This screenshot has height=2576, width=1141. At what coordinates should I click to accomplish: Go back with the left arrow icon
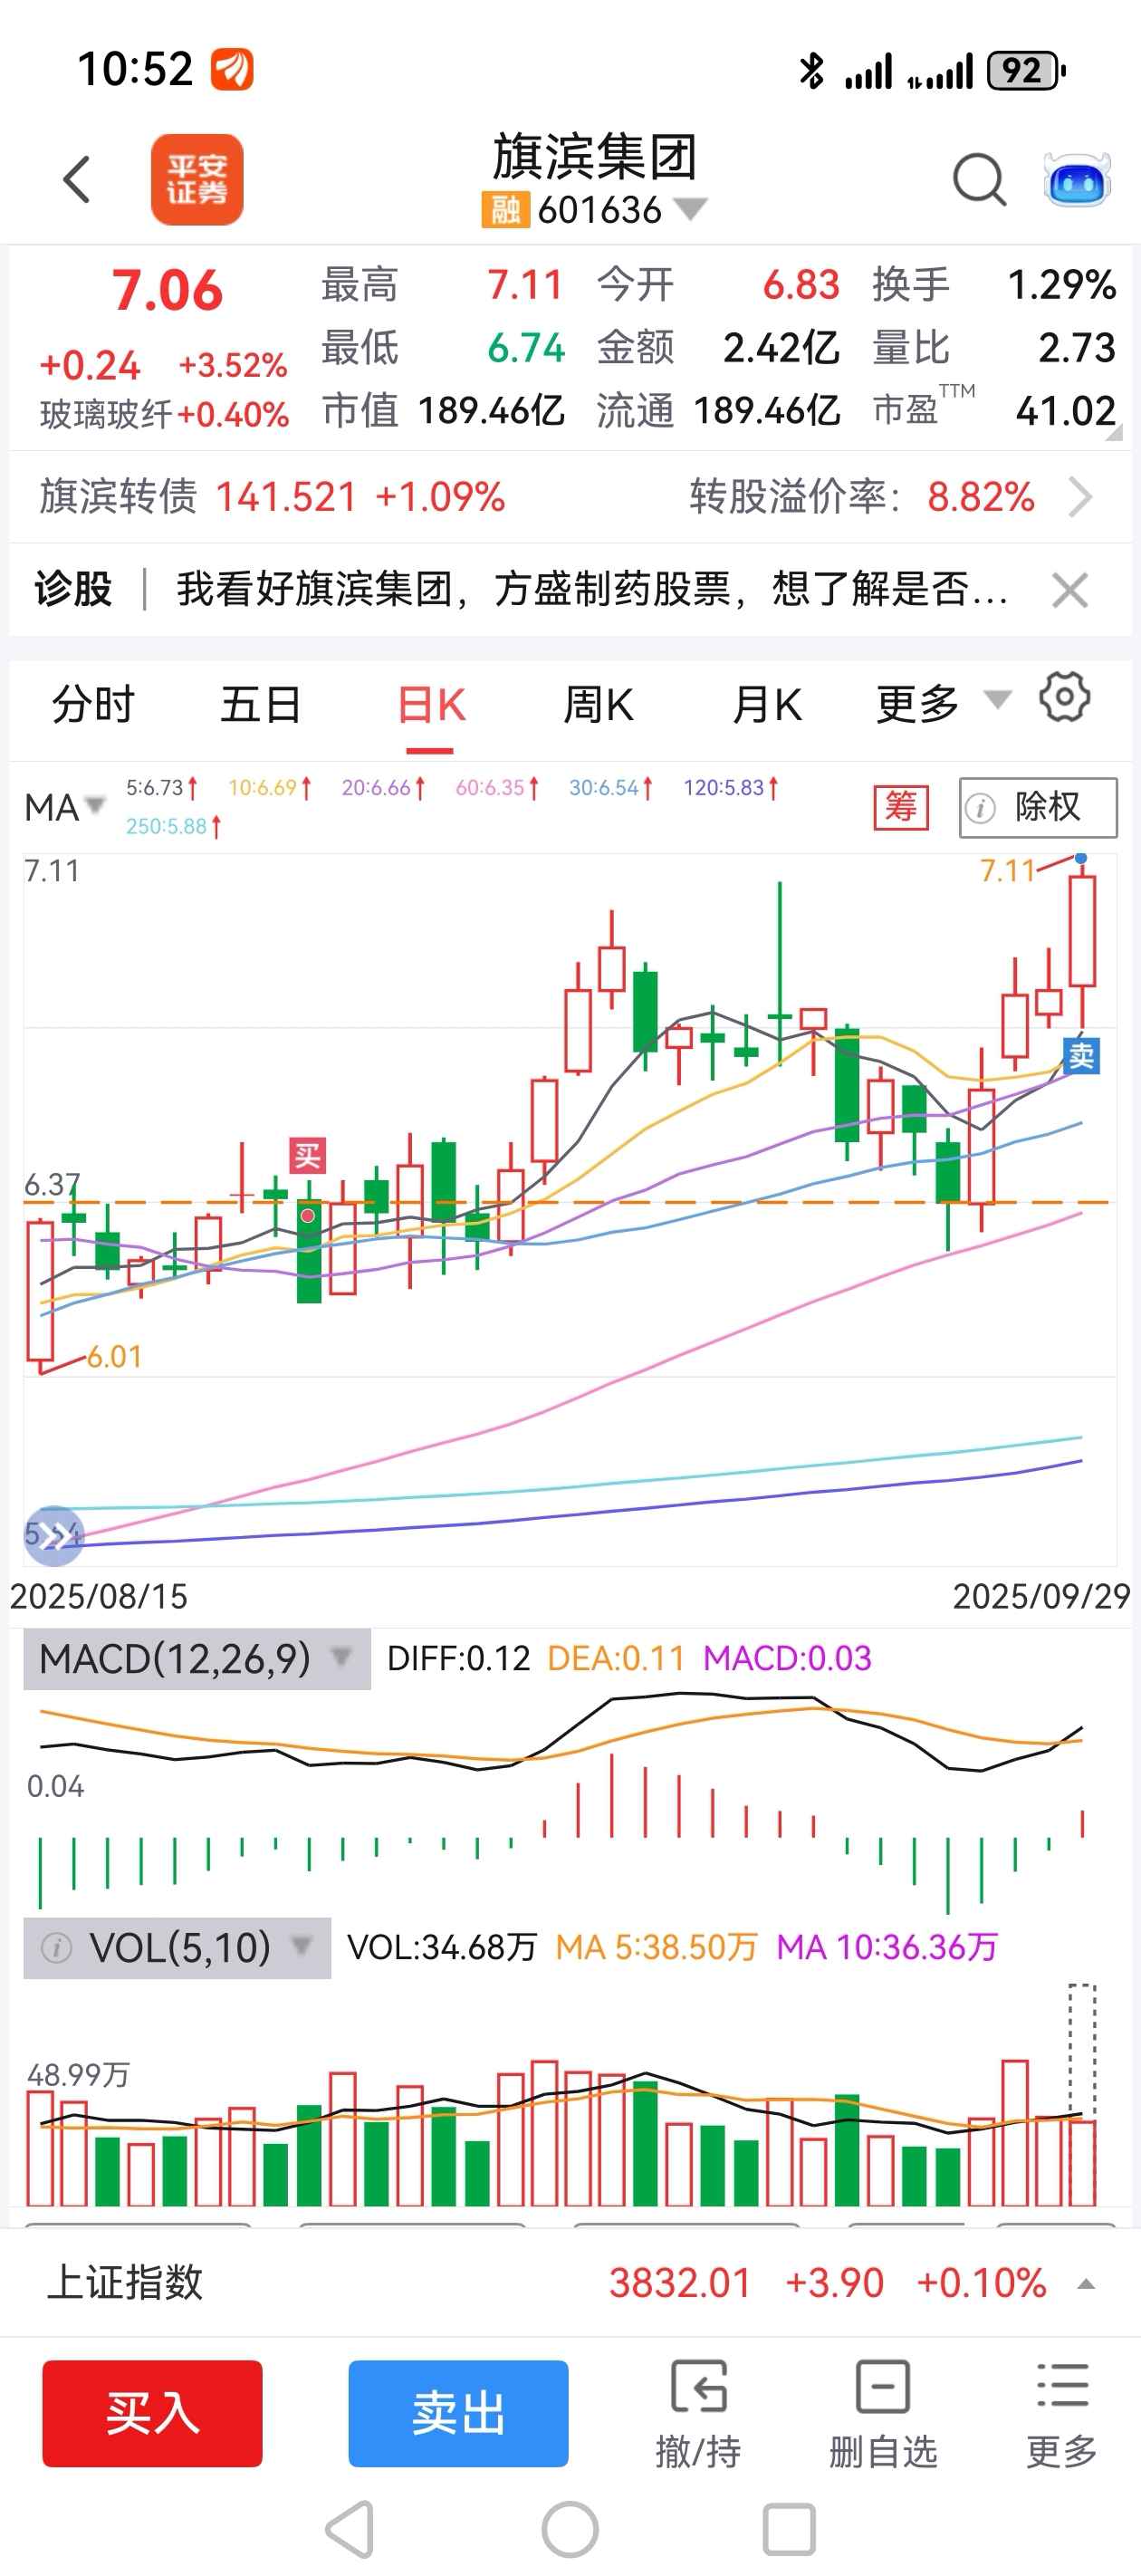pyautogui.click(x=77, y=180)
